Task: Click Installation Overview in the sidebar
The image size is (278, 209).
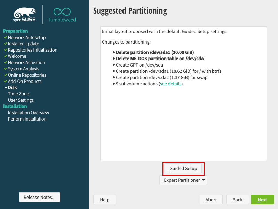Action: click(x=29, y=113)
